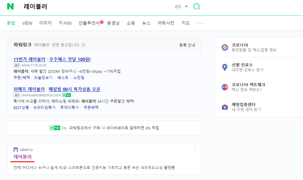Open the labelr.io domain link

pyautogui.click(x=26, y=150)
